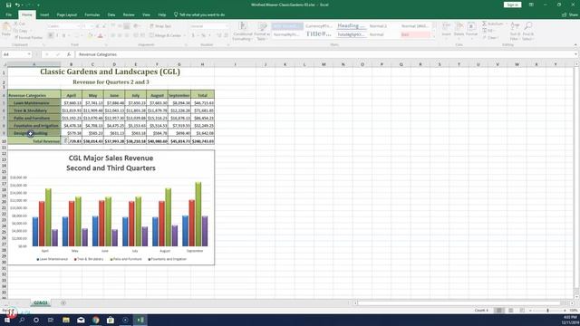Open Conditional Formatting menu

pyautogui.click(x=243, y=32)
